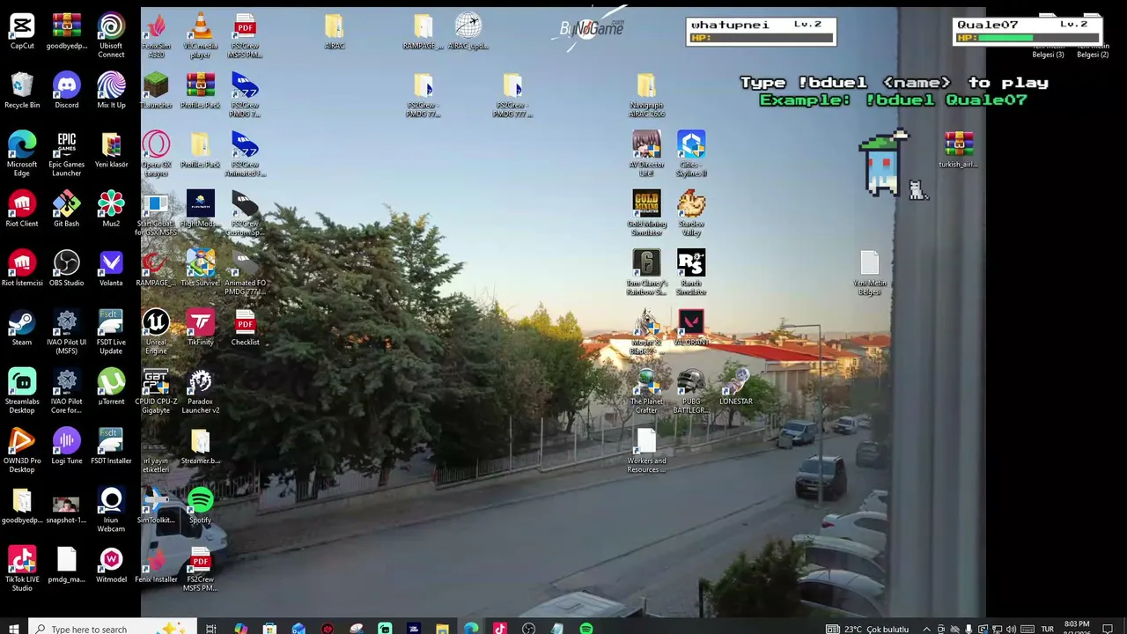Open Logi Tune shortcut

tap(66, 446)
